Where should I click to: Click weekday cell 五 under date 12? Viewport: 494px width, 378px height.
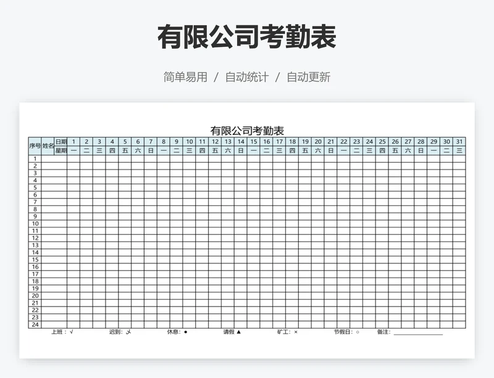coord(215,150)
